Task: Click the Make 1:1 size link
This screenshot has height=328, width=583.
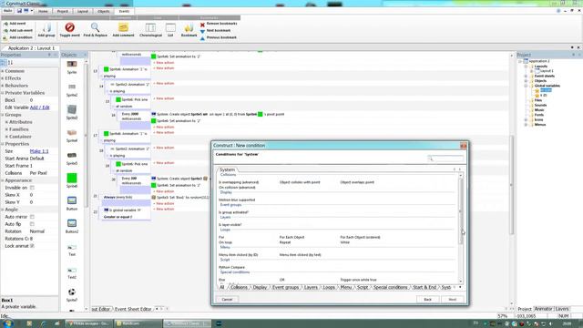Action: coord(39,151)
